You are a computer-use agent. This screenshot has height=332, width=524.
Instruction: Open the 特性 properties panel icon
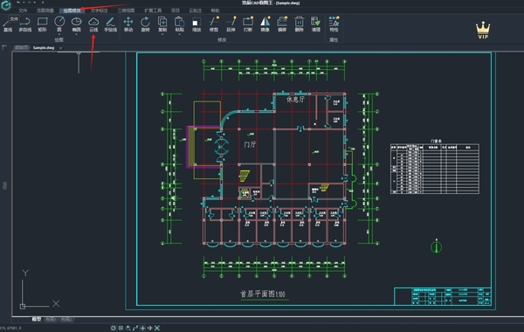tap(334, 25)
